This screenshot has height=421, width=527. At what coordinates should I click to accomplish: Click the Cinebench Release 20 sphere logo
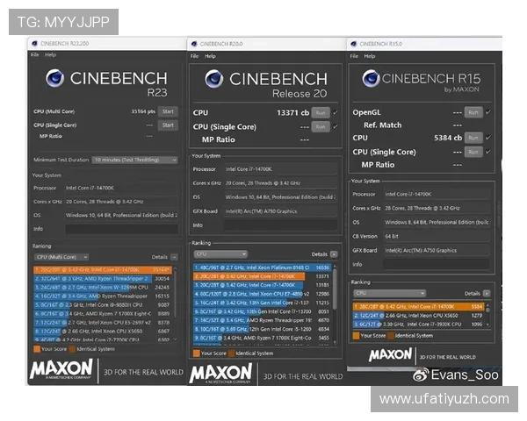[214, 79]
